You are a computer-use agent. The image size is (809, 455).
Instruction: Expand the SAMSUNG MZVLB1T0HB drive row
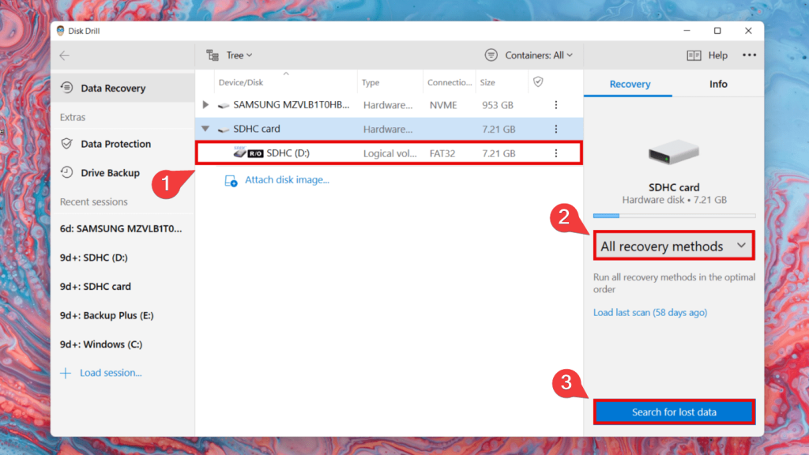205,104
